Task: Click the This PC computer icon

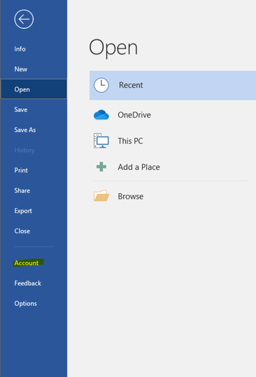Action: coord(101,141)
